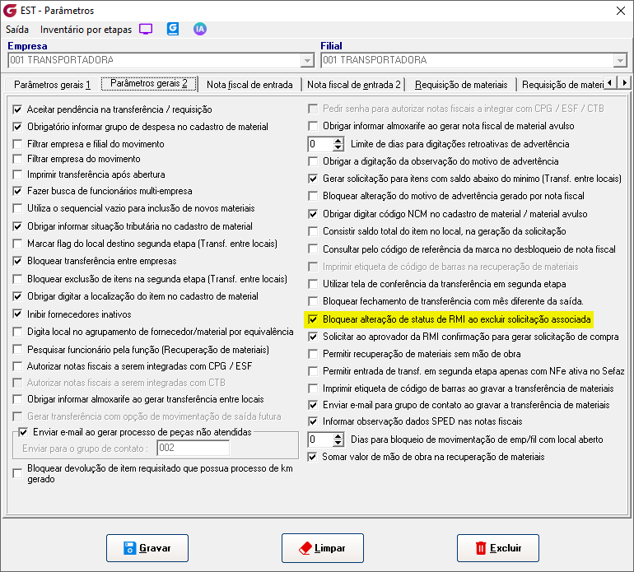
Task: Decrease Limite de dias para digitações retroativas
Action: pyautogui.click(x=338, y=147)
